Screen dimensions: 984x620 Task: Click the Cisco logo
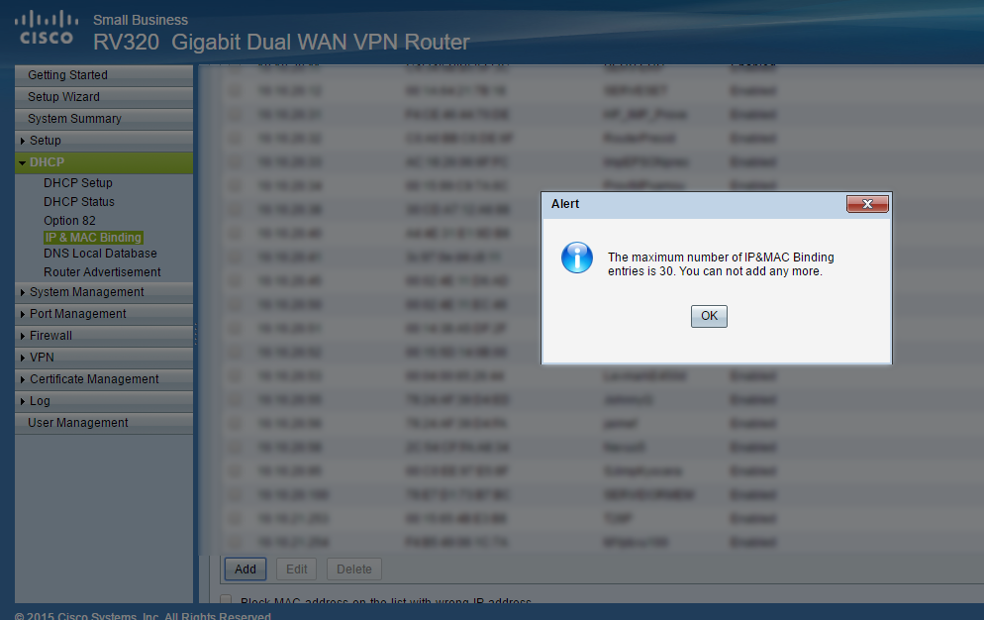click(46, 29)
